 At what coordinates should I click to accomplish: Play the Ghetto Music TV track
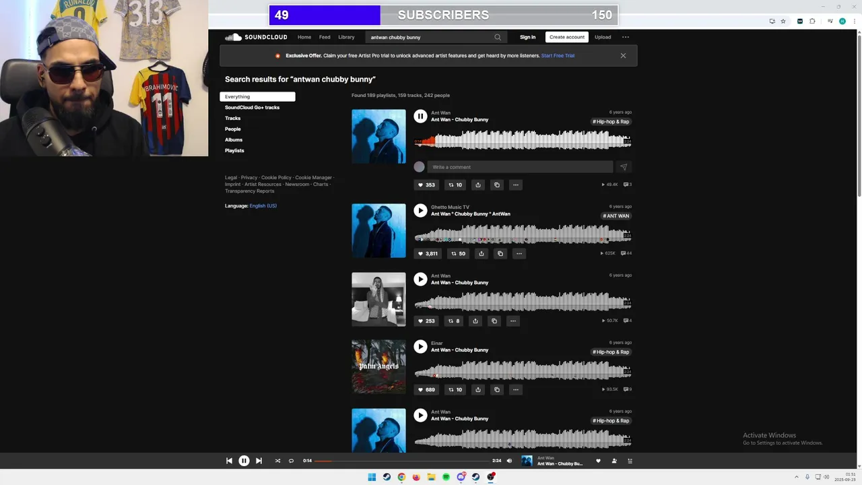click(x=420, y=211)
